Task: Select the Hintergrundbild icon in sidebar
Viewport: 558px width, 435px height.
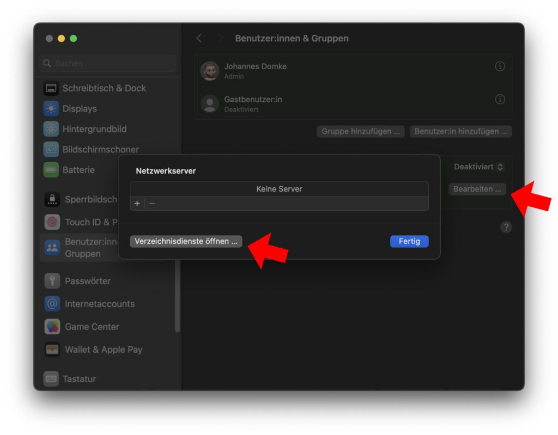Action: 51,129
